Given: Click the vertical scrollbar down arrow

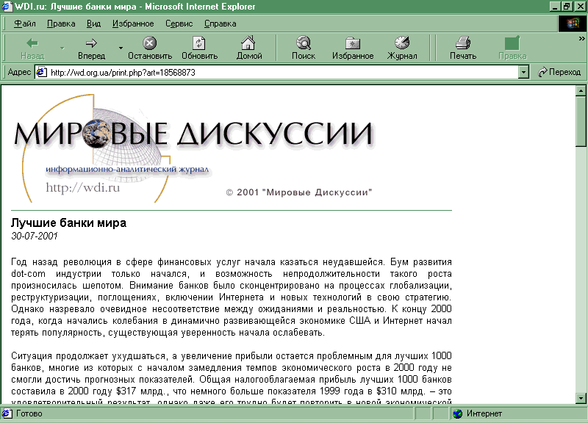Looking at the screenshot, I should 581,397.
